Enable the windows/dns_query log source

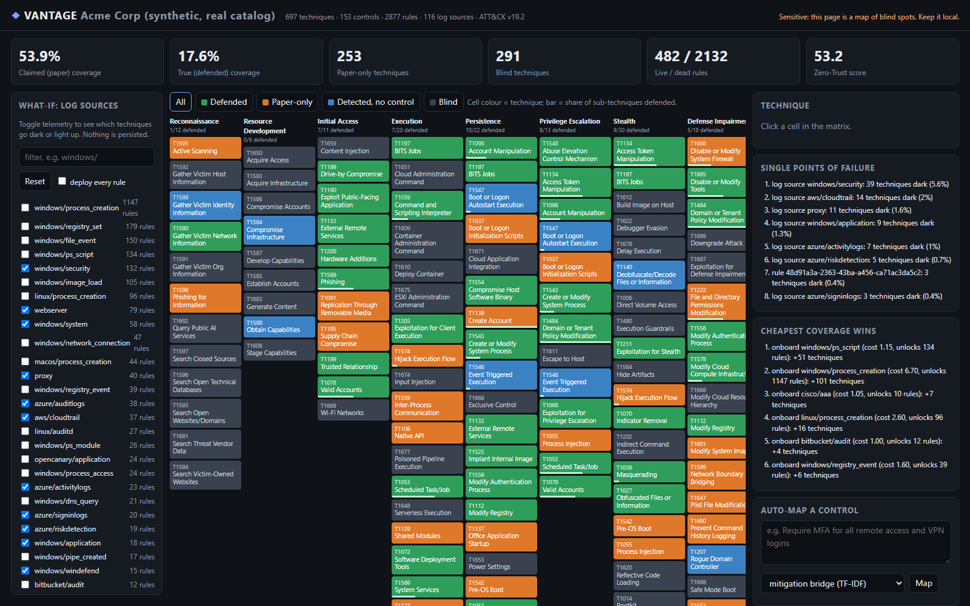click(x=25, y=501)
